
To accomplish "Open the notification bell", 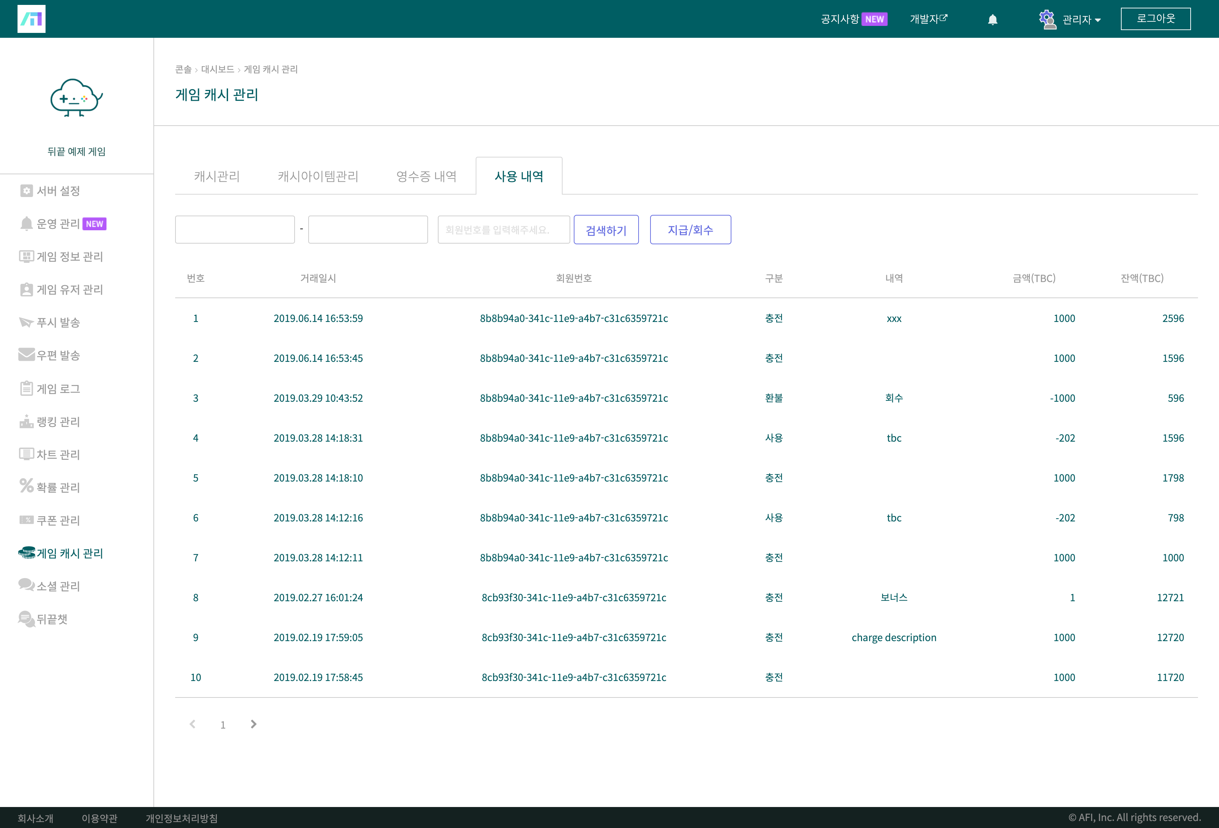I will 992,19.
